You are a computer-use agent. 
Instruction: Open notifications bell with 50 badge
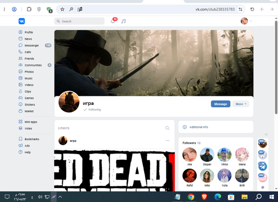(113, 21)
